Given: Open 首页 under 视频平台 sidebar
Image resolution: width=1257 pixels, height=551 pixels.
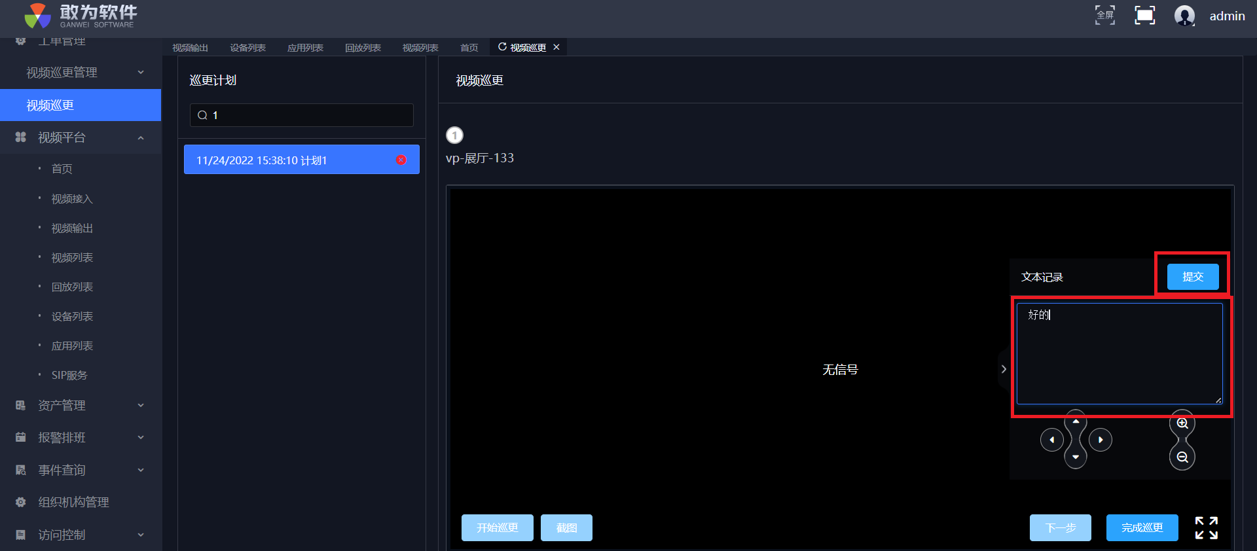Looking at the screenshot, I should click(x=62, y=169).
